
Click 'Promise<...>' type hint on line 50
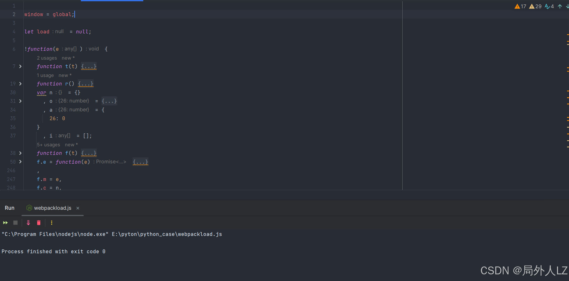coord(111,162)
